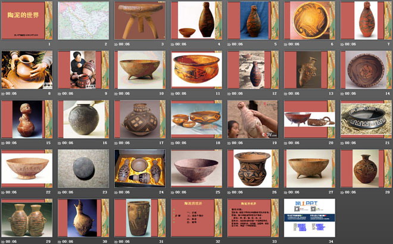Select slide 33 text content thumbnail
Image resolution: width=393 pixels, height=244 pixels.
tap(252, 218)
